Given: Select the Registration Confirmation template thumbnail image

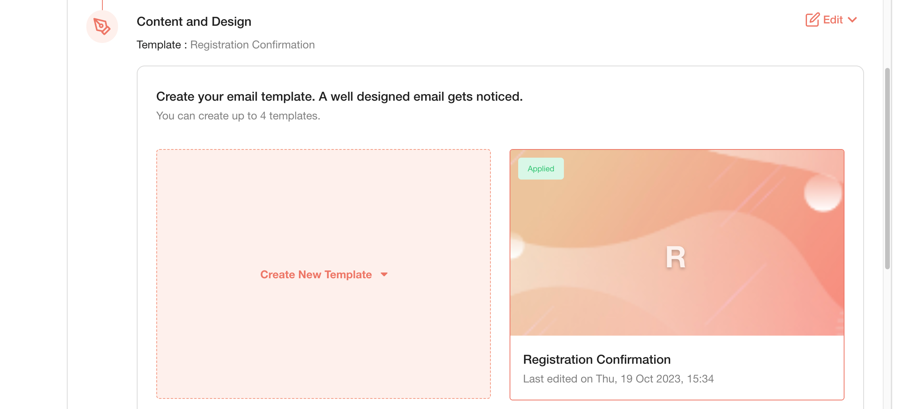Looking at the screenshot, I should point(677,242).
